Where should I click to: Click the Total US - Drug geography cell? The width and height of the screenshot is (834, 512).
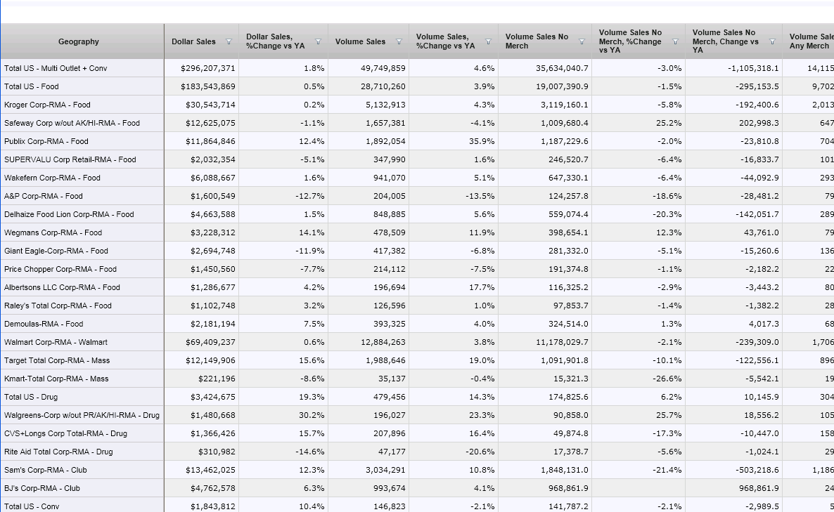click(x=31, y=397)
